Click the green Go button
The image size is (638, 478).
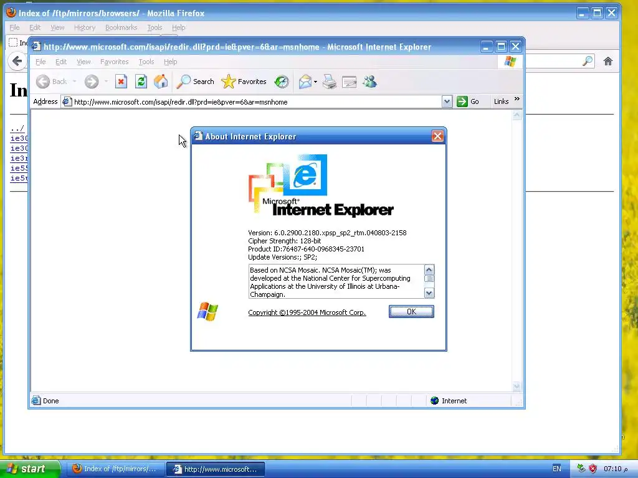(468, 101)
